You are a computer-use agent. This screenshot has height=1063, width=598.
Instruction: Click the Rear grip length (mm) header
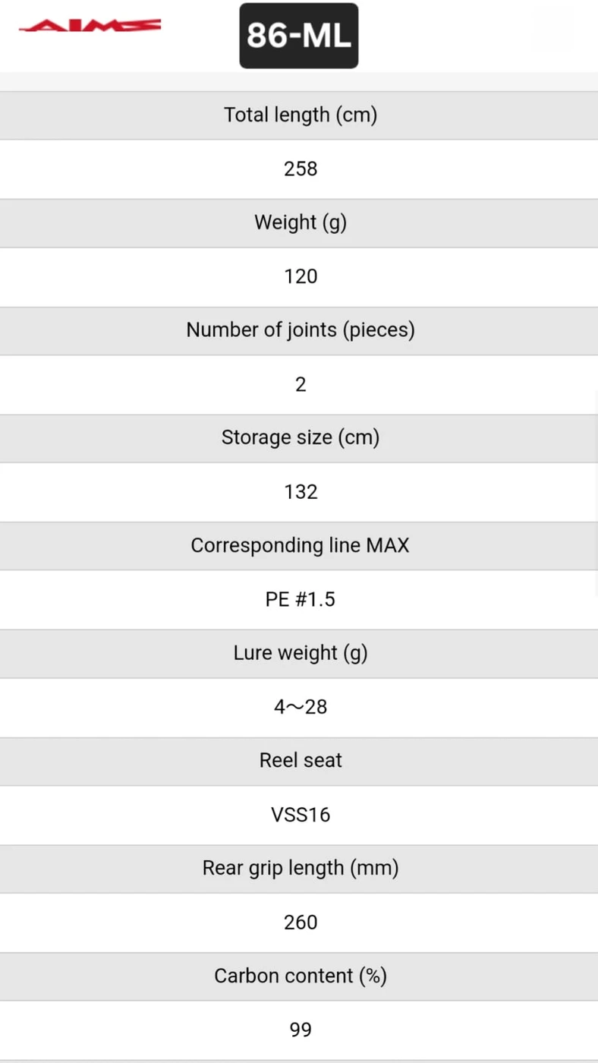(301, 868)
